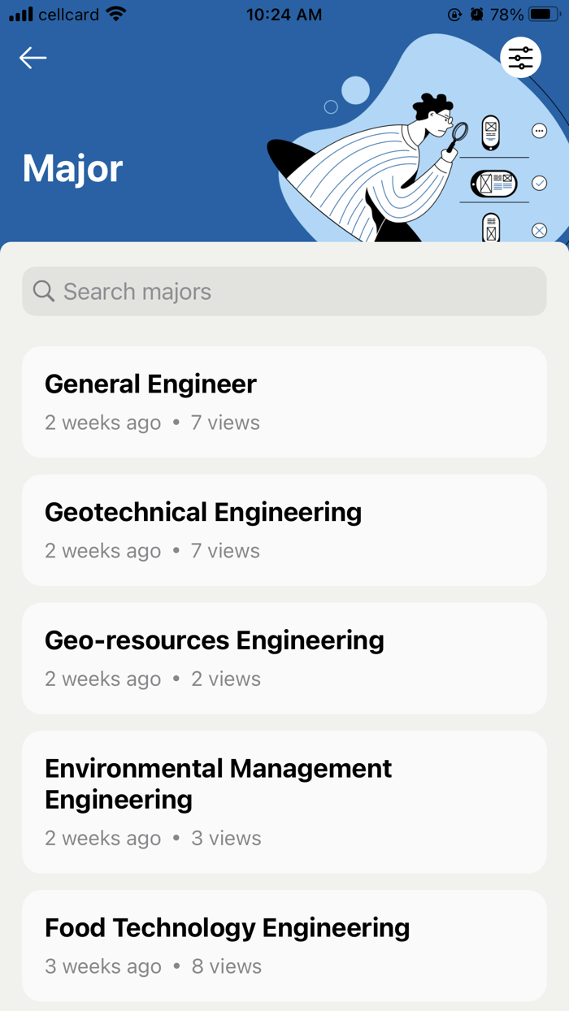Click the phone mockup held horizontally in illustration

(x=494, y=184)
